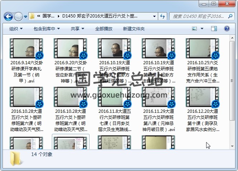This screenshot has width=238, height=171.
Task: Change the view with the view icon
Action: (194, 29)
